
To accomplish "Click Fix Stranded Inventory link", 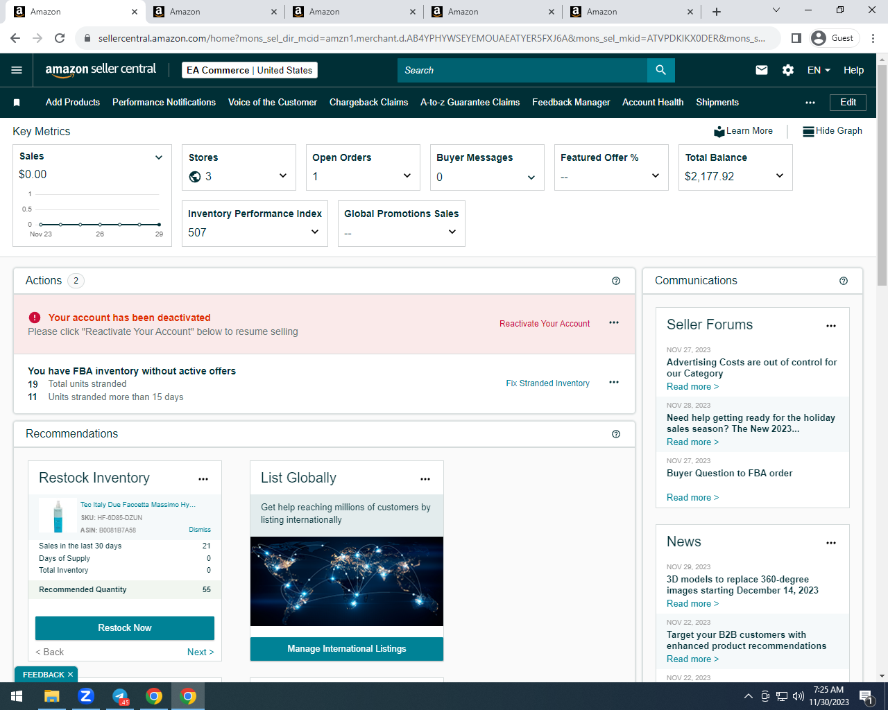I will 547,383.
